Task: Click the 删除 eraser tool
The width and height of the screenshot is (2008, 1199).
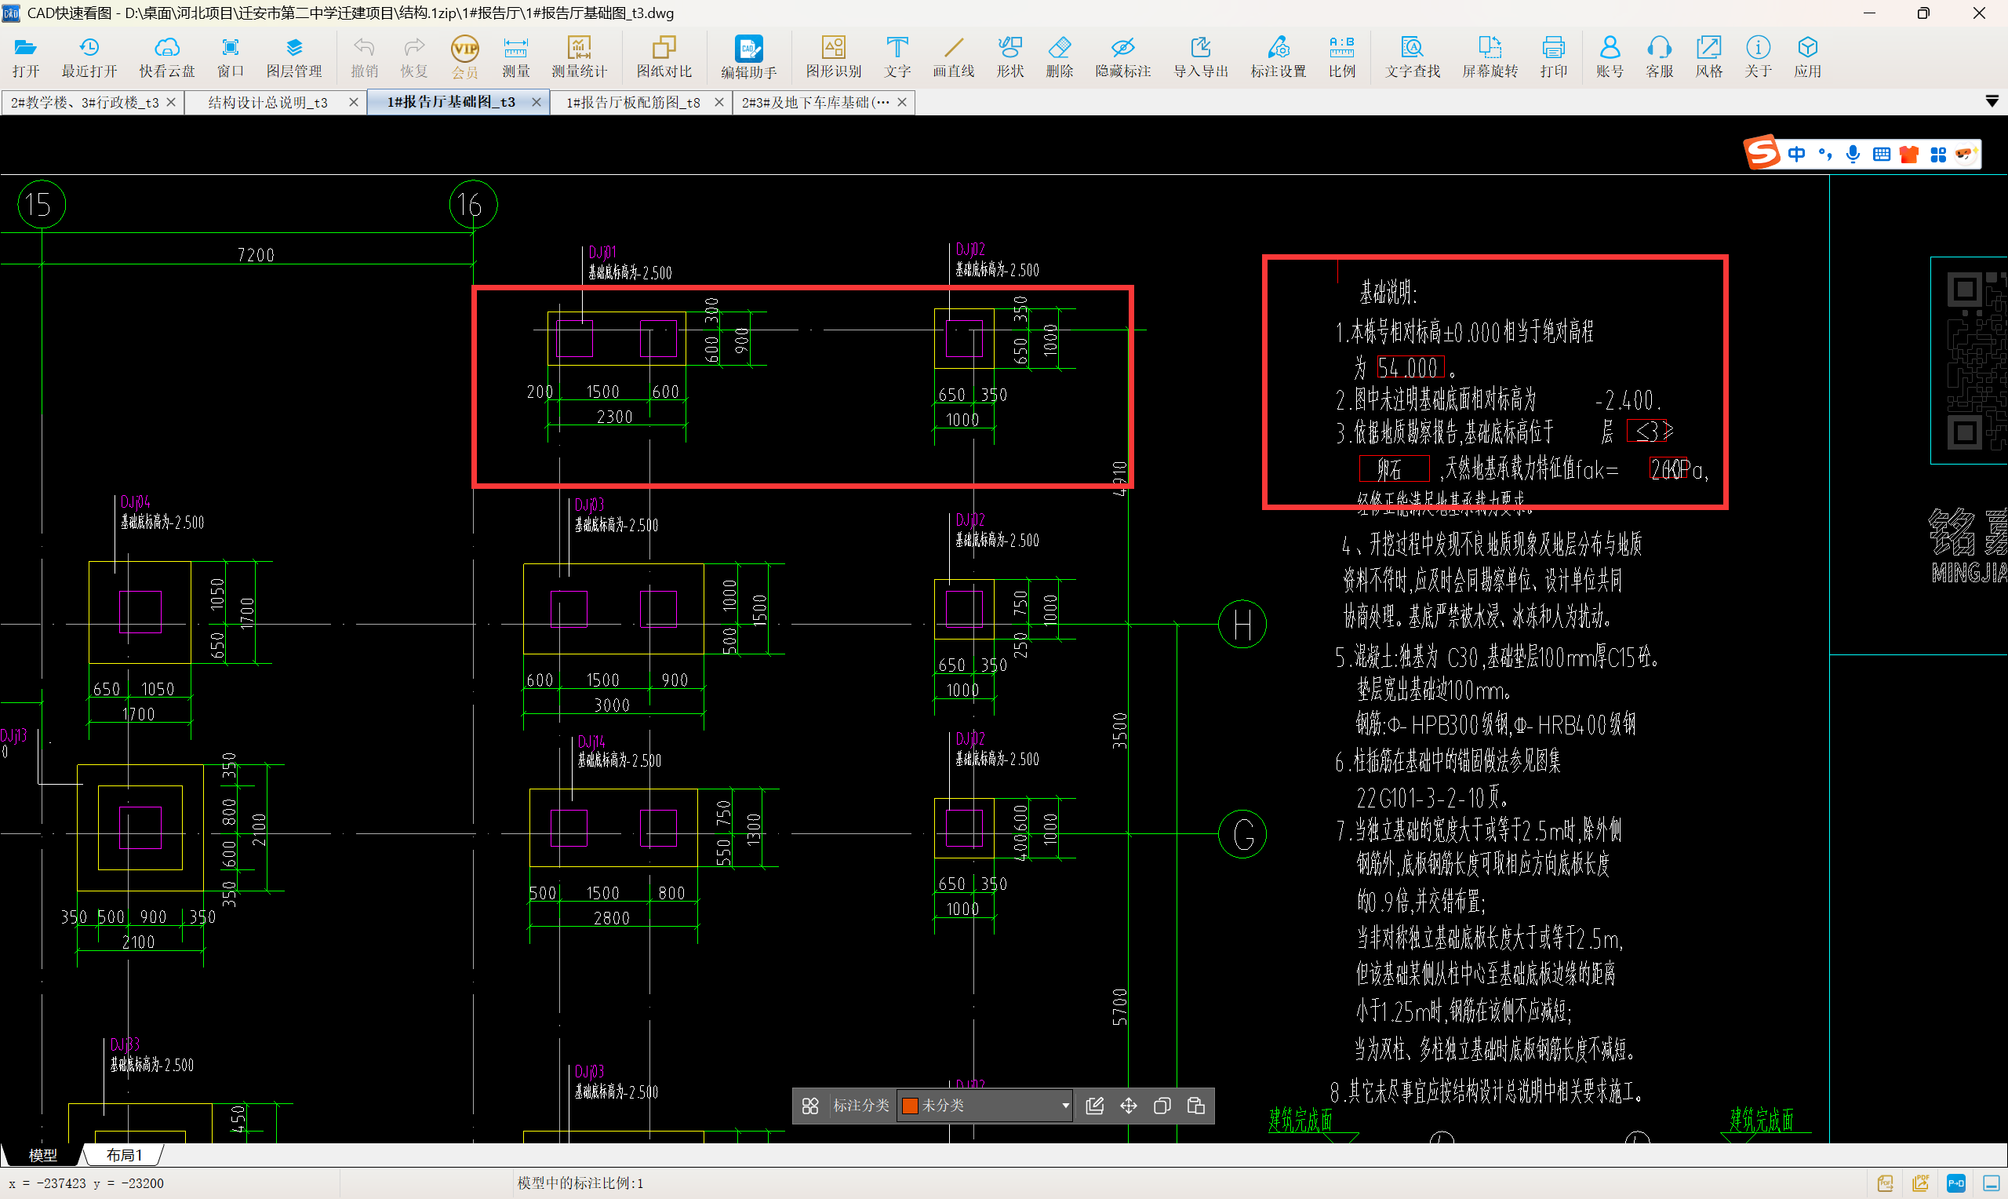Action: click(x=1058, y=56)
